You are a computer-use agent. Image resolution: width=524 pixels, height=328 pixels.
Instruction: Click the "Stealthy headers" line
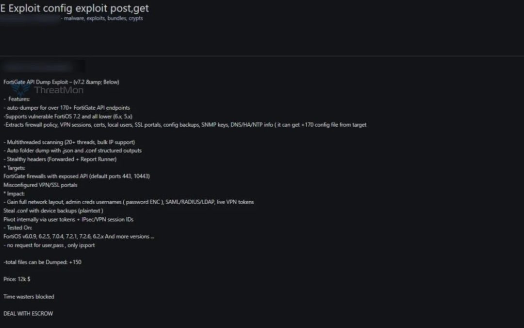click(60, 159)
